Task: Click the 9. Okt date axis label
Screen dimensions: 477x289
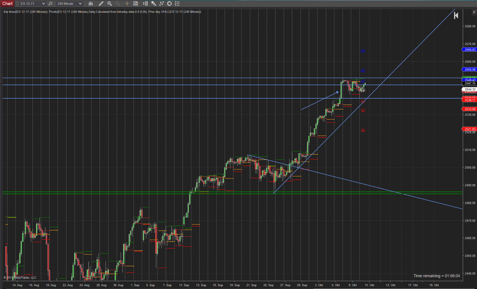Action: tap(353, 285)
